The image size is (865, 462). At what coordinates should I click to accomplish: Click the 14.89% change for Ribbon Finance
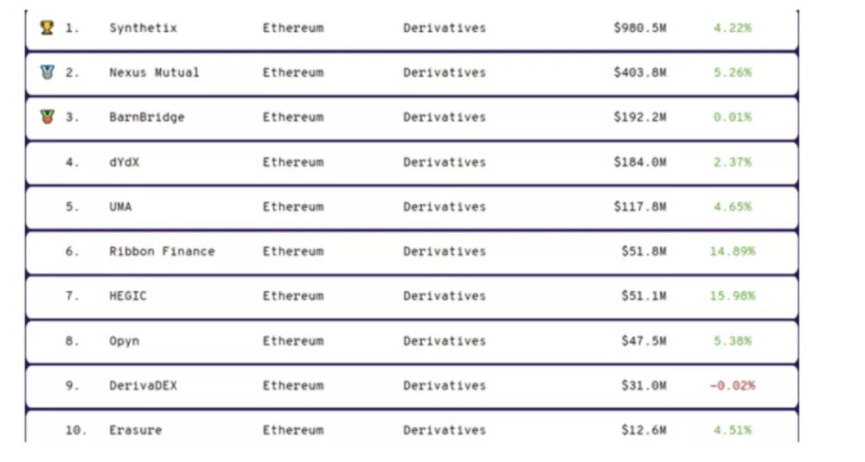(x=732, y=251)
